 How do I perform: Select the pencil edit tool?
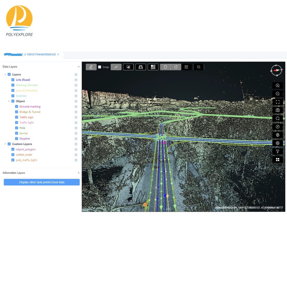(91, 67)
